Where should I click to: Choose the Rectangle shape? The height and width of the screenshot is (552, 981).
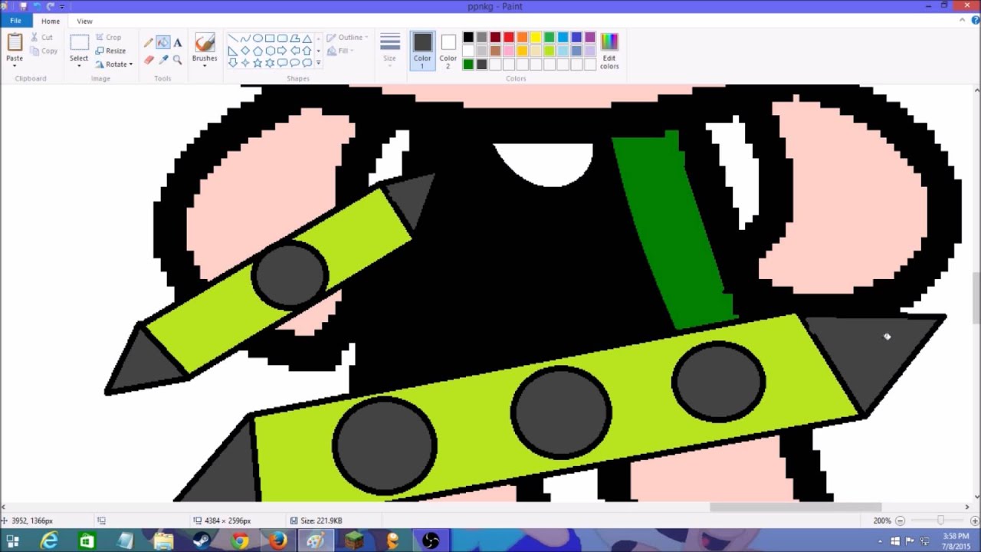tap(270, 38)
